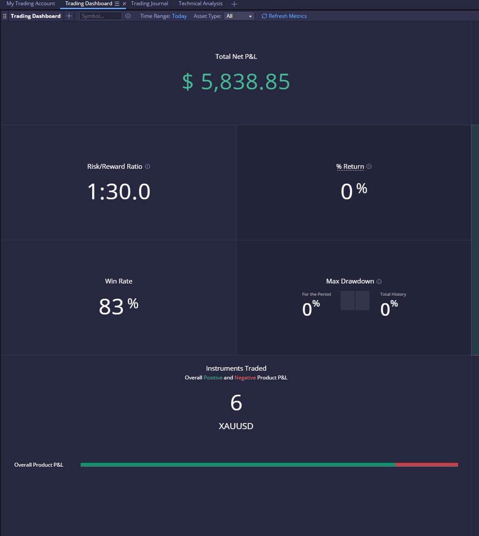Change the Time Range Today link
Image resolution: width=479 pixels, height=536 pixels.
(x=179, y=16)
